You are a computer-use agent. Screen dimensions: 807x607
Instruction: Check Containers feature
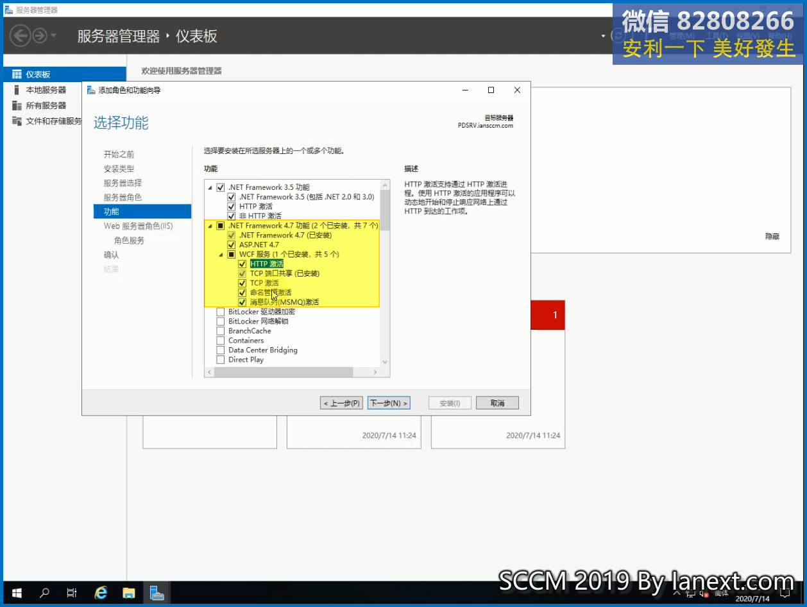[221, 341]
